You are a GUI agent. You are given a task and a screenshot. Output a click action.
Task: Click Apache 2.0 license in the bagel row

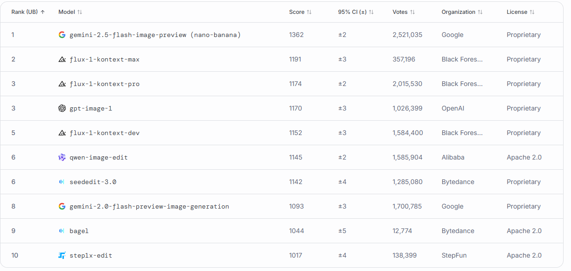tap(524, 231)
